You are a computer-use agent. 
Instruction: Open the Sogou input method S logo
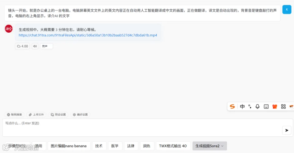coord(232,107)
